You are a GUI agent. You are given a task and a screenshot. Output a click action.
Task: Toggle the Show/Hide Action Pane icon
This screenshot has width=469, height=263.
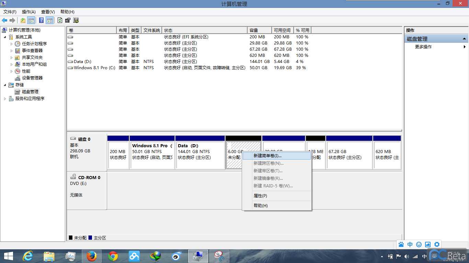pyautogui.click(x=49, y=21)
